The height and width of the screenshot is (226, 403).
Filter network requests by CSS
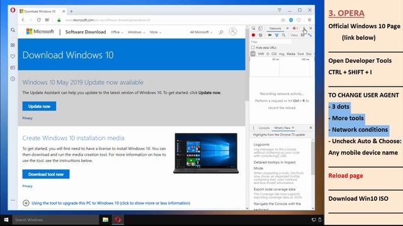(274, 54)
